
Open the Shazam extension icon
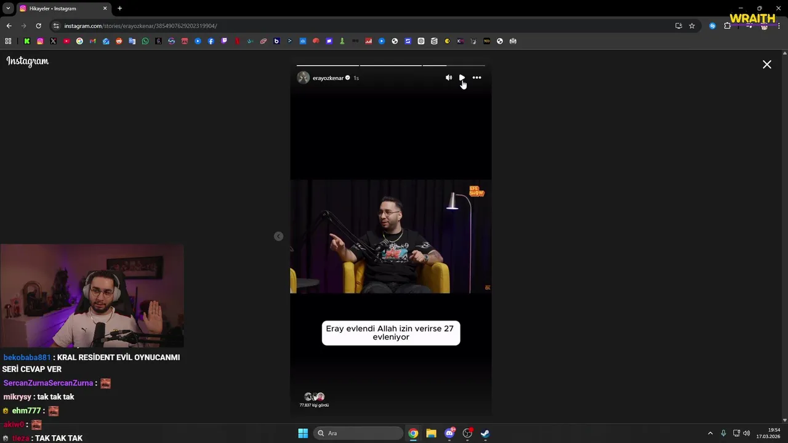712,26
